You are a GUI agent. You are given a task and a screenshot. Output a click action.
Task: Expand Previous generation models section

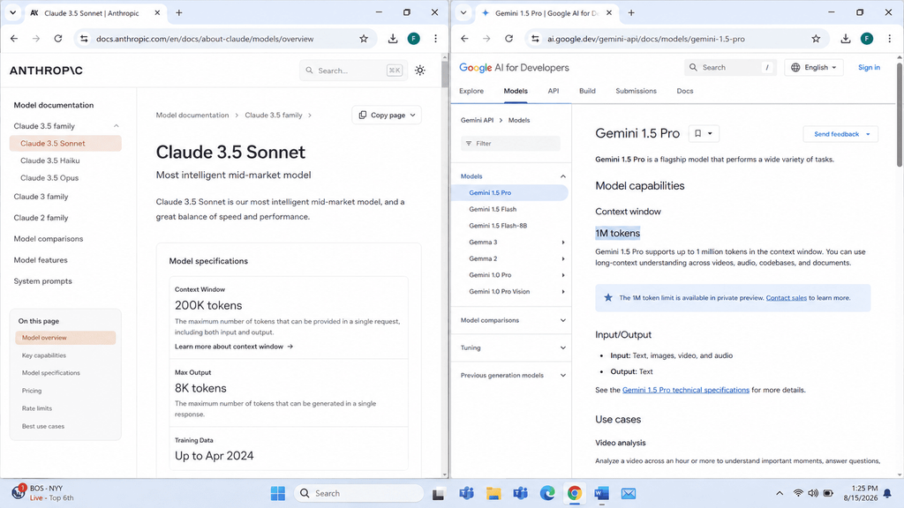point(562,376)
